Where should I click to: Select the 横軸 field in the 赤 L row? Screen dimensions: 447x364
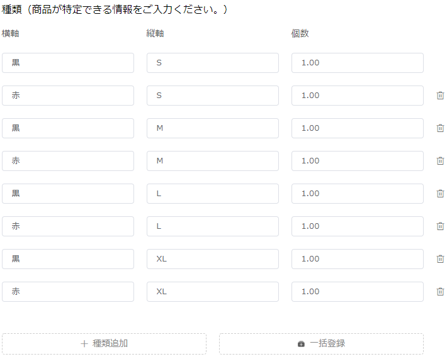pyautogui.click(x=68, y=226)
